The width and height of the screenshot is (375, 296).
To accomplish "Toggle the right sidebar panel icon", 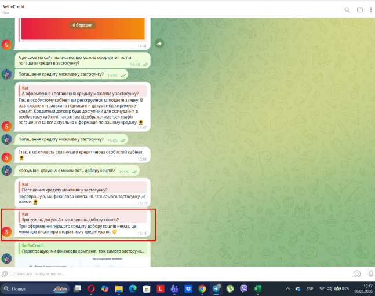I will click(x=360, y=10).
